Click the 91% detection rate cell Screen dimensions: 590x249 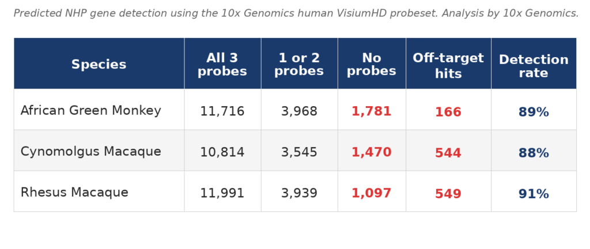534,194
